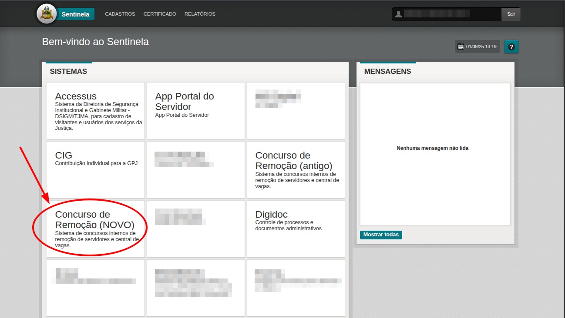
Task: Click the Nenhuma mensagem não lida text
Action: coord(432,148)
